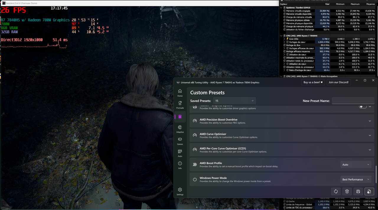Expand AMD Per-Core Curve Optimiser (CCD1) section

370,150
